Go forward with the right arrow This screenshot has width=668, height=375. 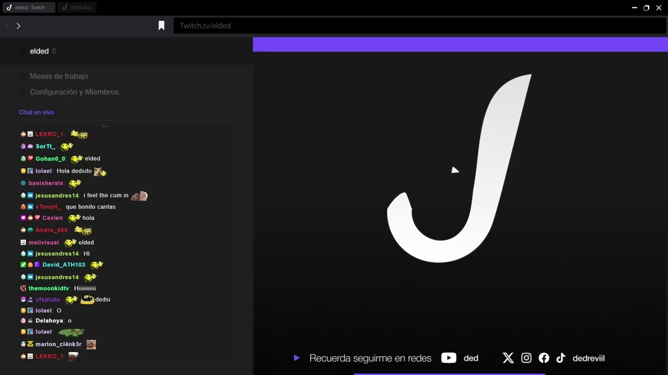coord(18,26)
